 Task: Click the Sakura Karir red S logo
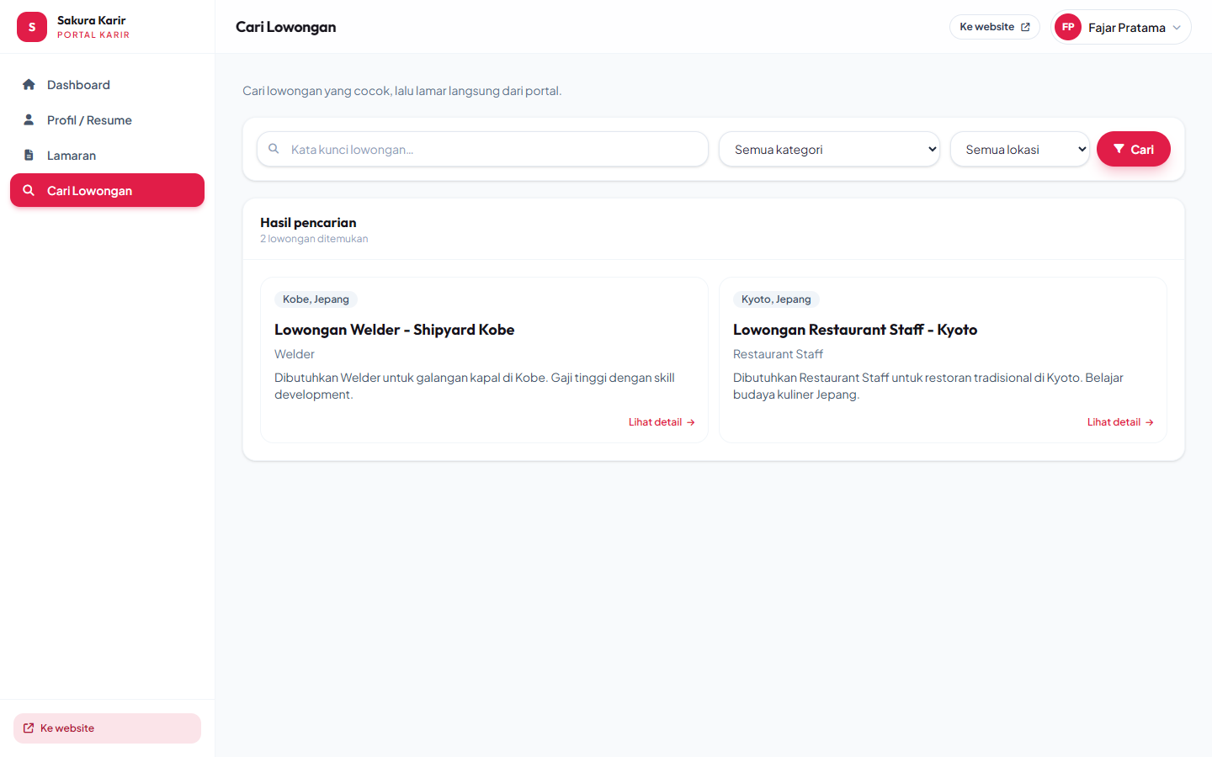pyautogui.click(x=32, y=27)
